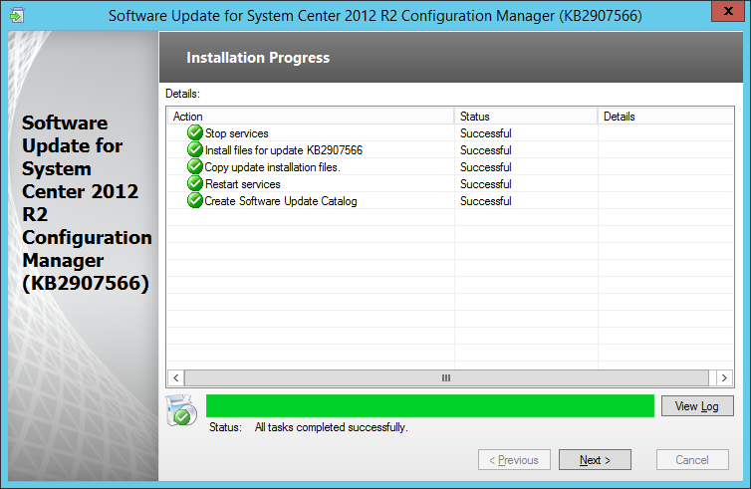Click the 'Installation Progress' heading
This screenshot has width=751, height=489.
pyautogui.click(x=258, y=58)
